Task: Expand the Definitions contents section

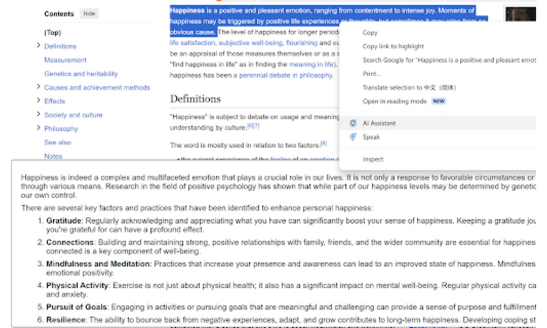Action: point(38,46)
